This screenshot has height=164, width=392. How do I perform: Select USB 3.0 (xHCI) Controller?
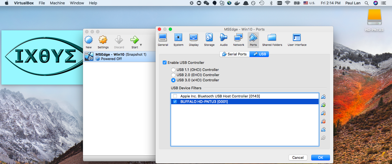[173, 80]
